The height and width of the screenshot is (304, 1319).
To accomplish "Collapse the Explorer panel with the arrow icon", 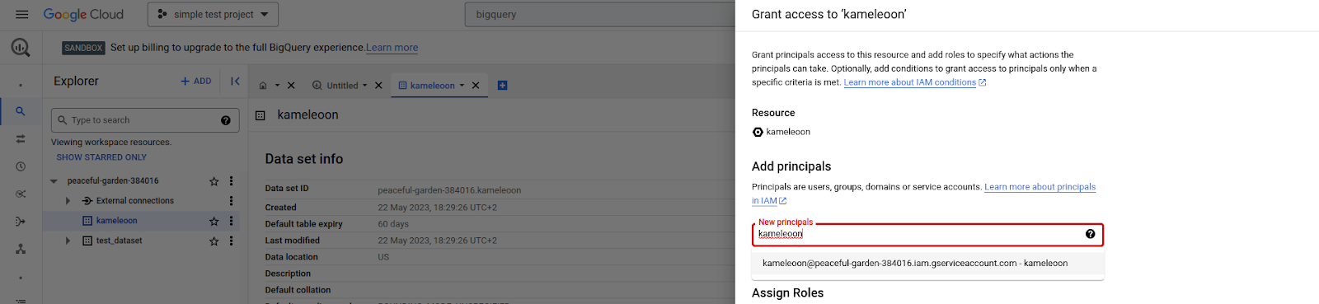I will [x=235, y=81].
